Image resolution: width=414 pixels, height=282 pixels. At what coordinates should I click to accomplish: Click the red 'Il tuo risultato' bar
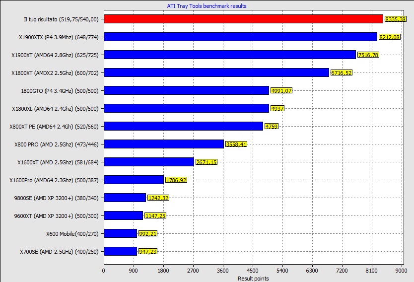(243, 19)
